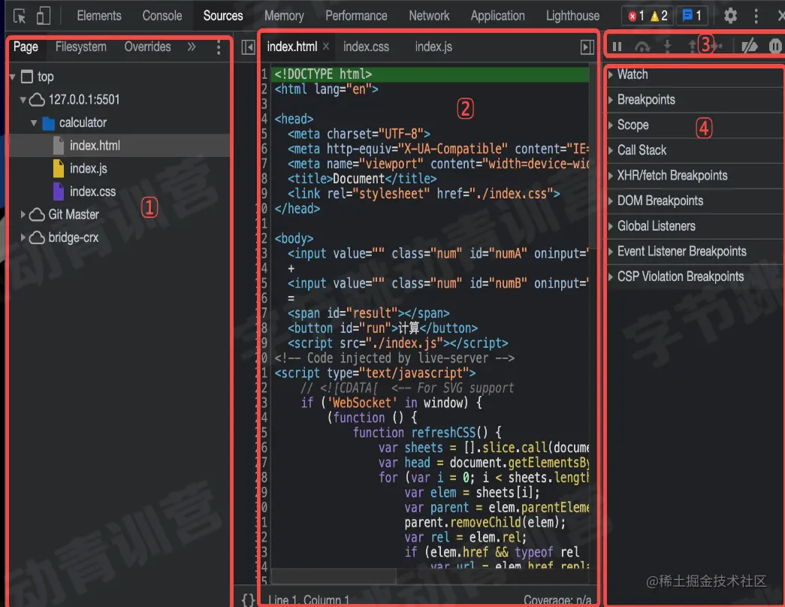The height and width of the screenshot is (607, 785).
Task: Click the blue calculator folder icon
Action: click(49, 122)
